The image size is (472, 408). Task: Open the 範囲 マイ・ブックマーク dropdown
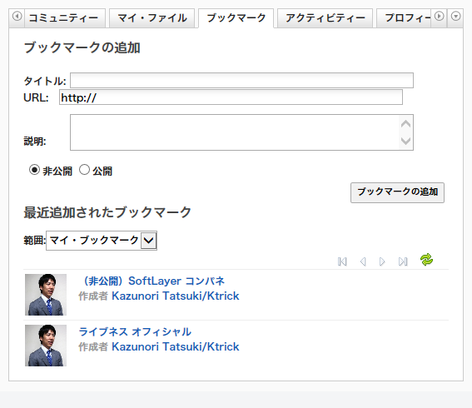coord(102,241)
